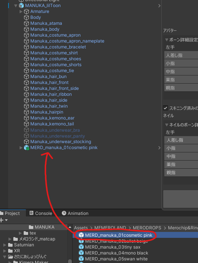Viewport: 198px width, 263px height.
Task: Switch to the Animation tab
Action: coord(75,213)
